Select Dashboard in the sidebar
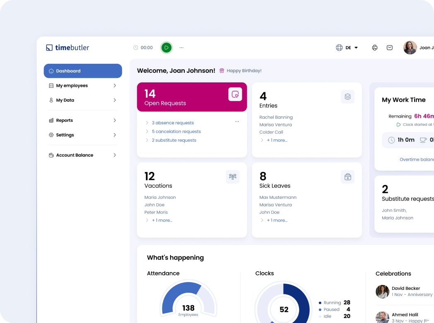434x323 pixels. 83,71
